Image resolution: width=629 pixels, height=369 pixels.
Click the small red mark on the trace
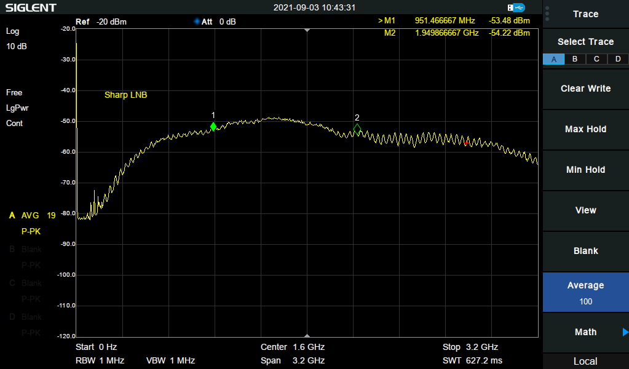pos(467,143)
